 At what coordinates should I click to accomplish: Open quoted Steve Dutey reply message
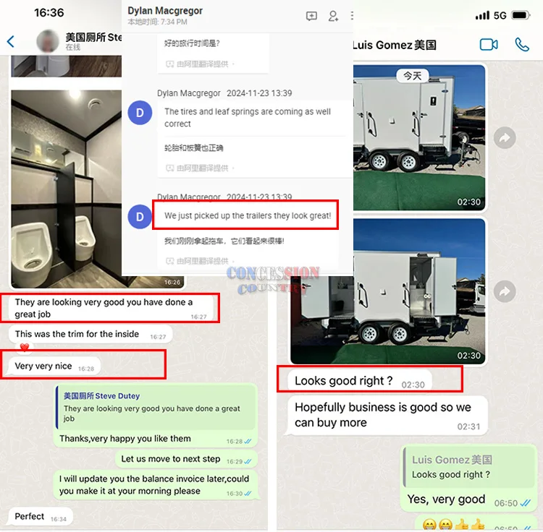pyautogui.click(x=156, y=406)
